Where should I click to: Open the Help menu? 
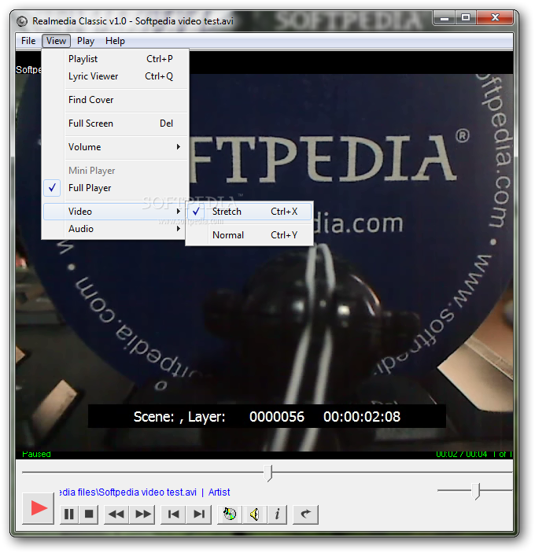[x=115, y=41]
